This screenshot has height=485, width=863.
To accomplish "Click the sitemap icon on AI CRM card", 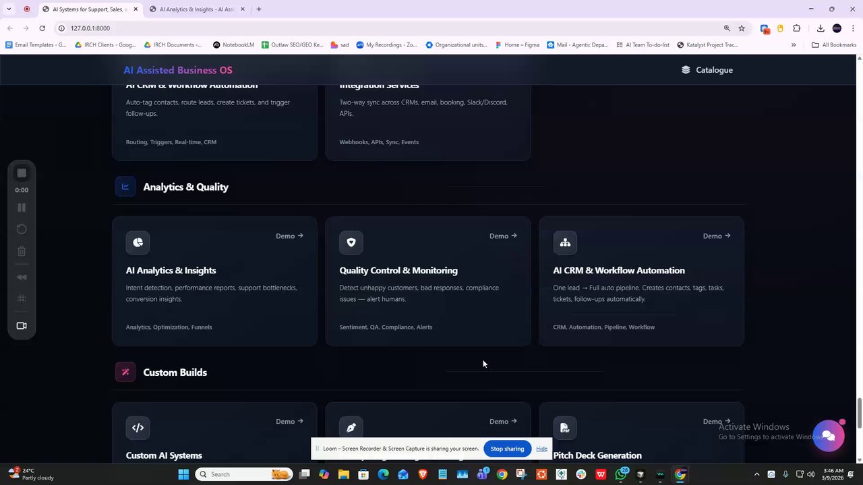I will pyautogui.click(x=565, y=243).
